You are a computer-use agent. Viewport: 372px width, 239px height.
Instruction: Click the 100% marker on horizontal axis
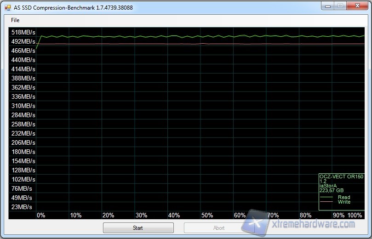(x=355, y=215)
